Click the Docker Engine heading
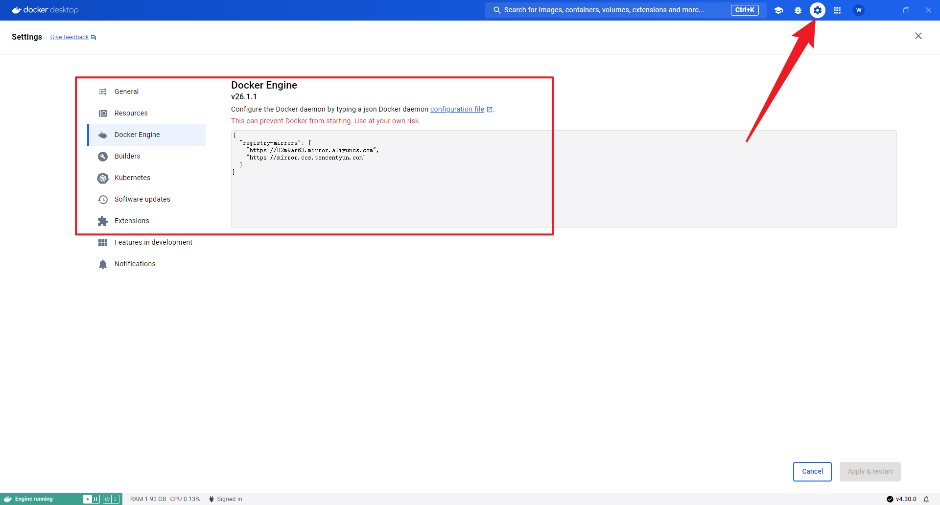The height and width of the screenshot is (505, 940). (x=264, y=85)
